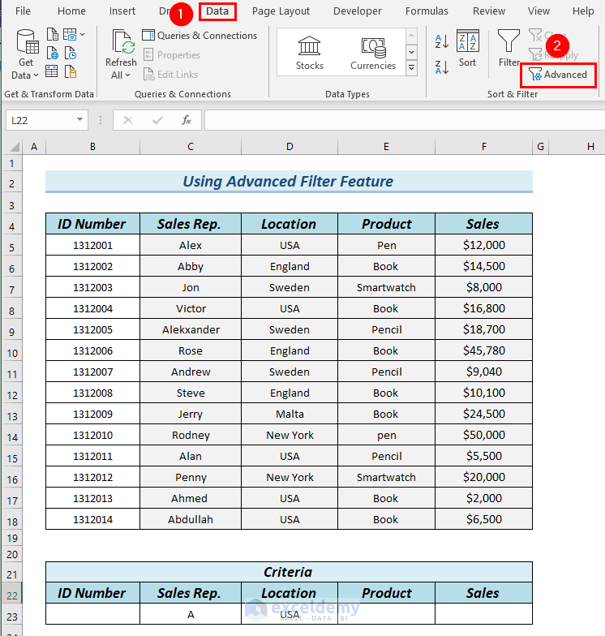The image size is (605, 636).
Task: Click the formula bar options dots
Action: (x=101, y=120)
